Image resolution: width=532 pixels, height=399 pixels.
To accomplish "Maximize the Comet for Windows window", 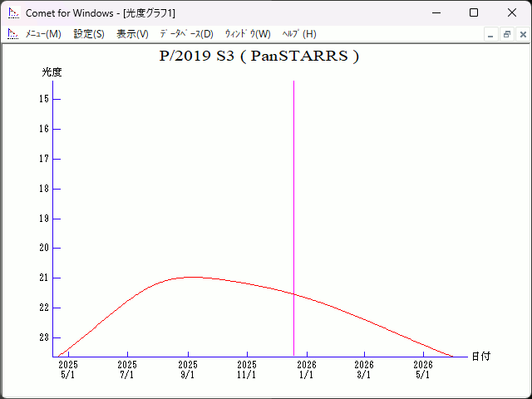I will coord(473,13).
